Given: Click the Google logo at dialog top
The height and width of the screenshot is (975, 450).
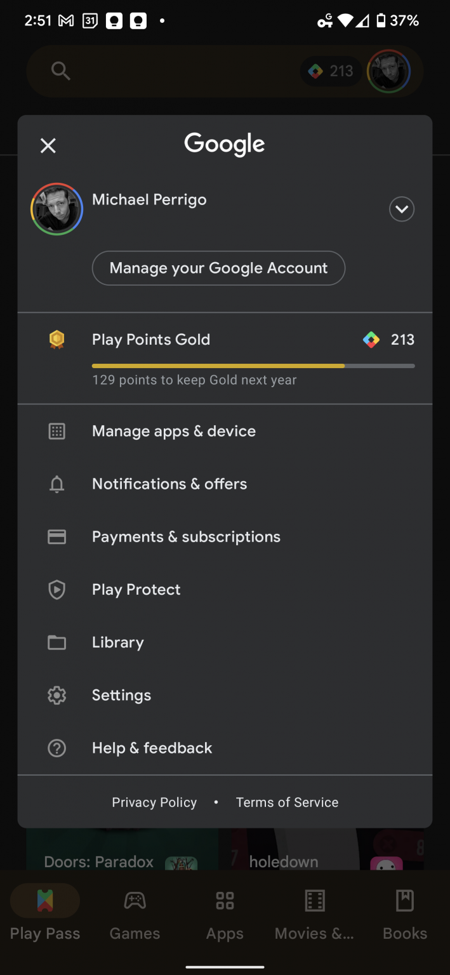Looking at the screenshot, I should coord(224,144).
